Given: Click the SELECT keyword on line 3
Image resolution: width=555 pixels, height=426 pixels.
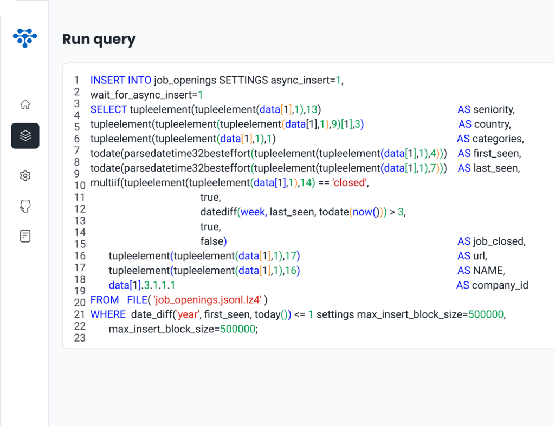Looking at the screenshot, I should tap(109, 109).
